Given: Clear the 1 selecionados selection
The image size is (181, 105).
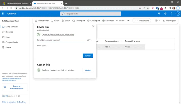Looking at the screenshot, I should coord(142,21).
